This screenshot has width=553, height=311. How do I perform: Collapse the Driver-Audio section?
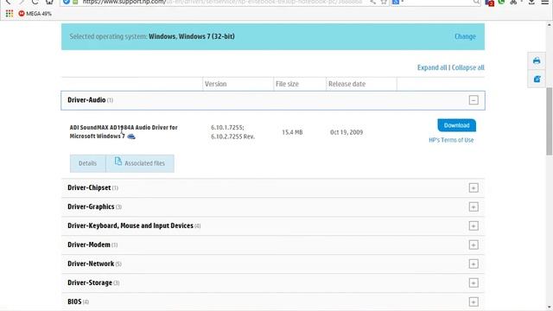474,100
